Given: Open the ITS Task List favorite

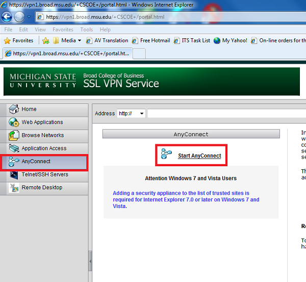Looking at the screenshot, I should click(x=192, y=40).
